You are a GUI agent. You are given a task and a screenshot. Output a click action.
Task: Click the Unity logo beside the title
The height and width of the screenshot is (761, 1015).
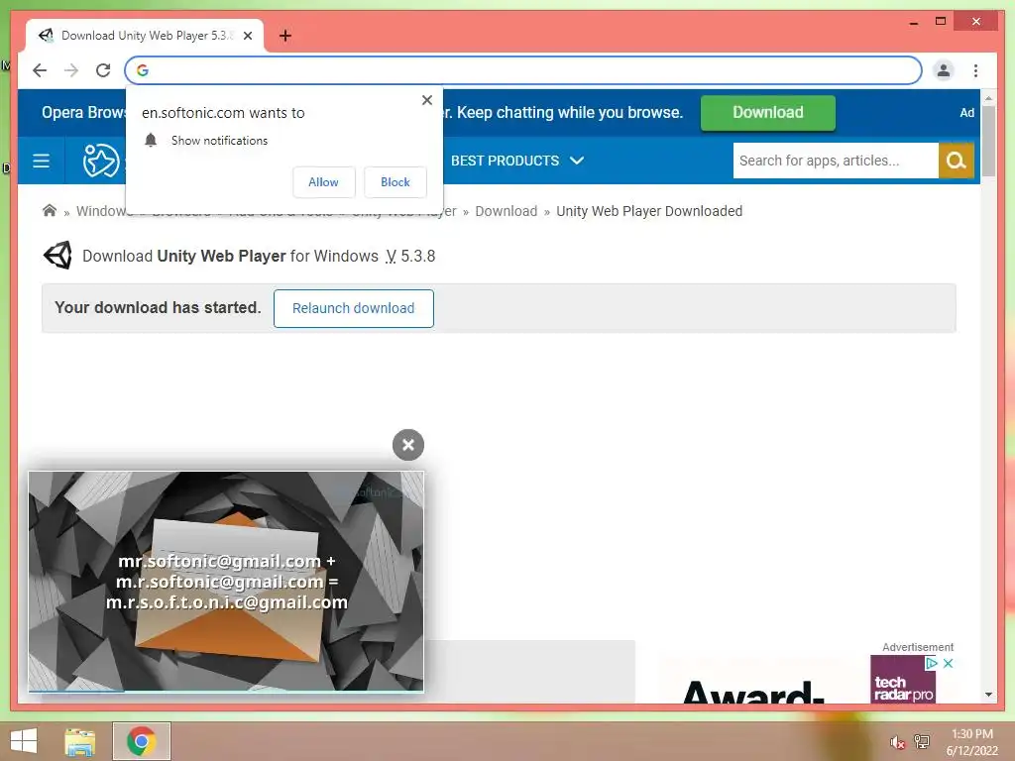tap(57, 256)
